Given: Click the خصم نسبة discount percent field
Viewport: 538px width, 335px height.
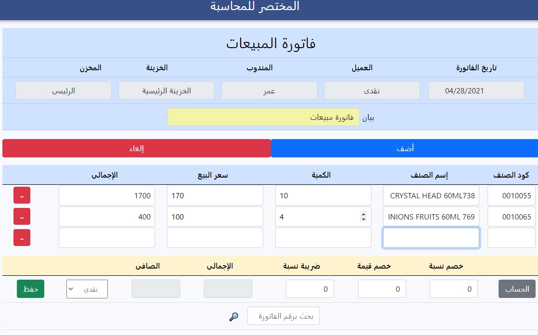Looking at the screenshot, I should point(453,289).
